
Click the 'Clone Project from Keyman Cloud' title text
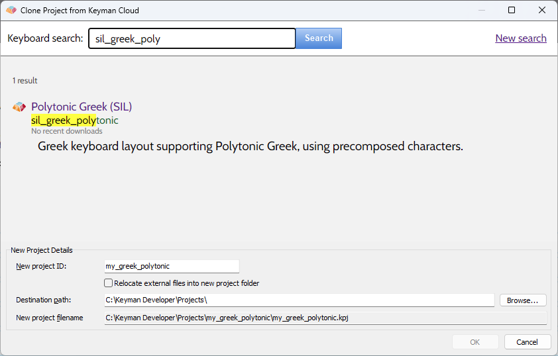click(80, 11)
